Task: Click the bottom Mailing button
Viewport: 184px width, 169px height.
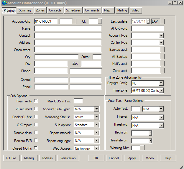Action: click(29, 158)
